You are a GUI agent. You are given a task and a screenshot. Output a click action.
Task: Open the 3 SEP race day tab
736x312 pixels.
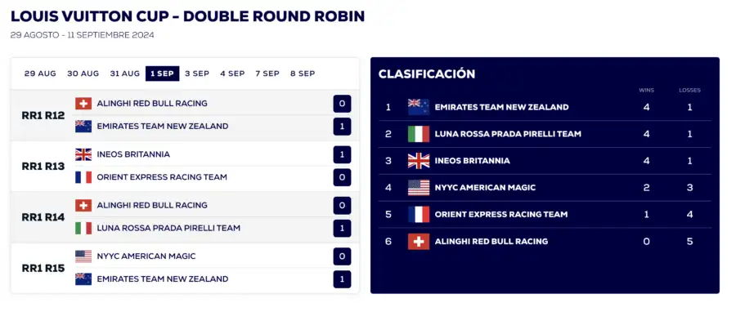(x=196, y=74)
